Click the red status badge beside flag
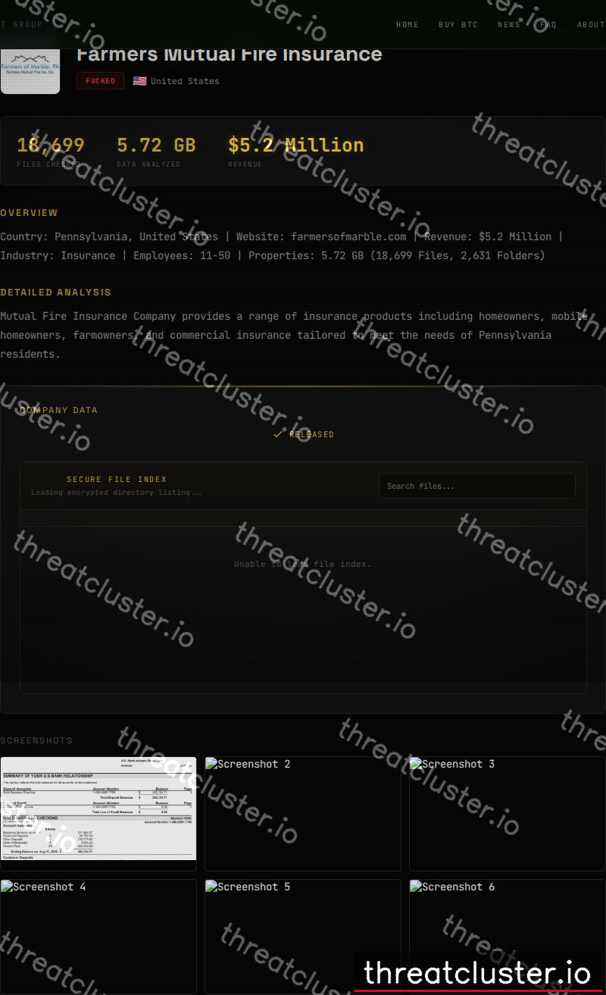 click(100, 81)
